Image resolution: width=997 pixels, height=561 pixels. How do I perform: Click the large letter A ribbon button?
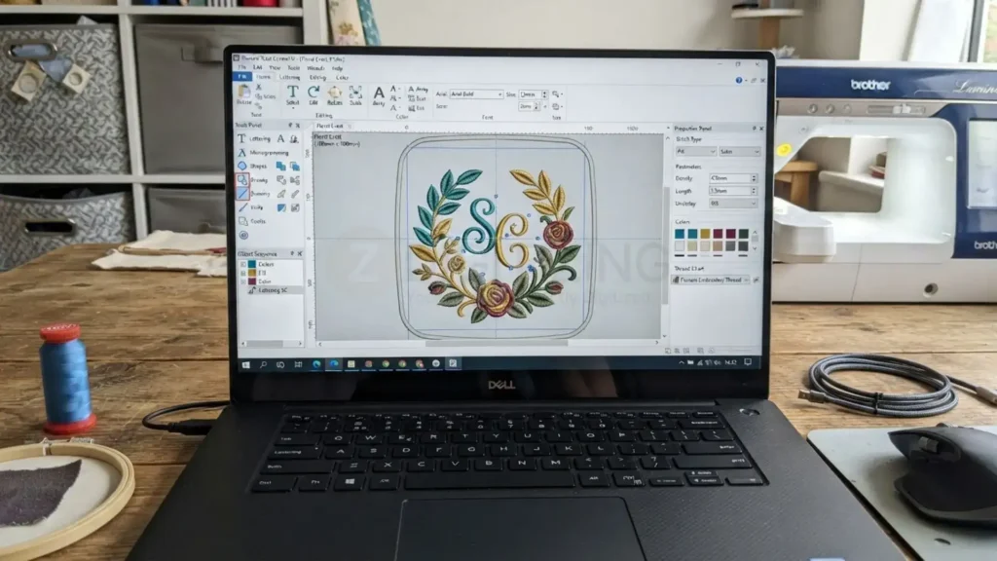[x=379, y=96]
